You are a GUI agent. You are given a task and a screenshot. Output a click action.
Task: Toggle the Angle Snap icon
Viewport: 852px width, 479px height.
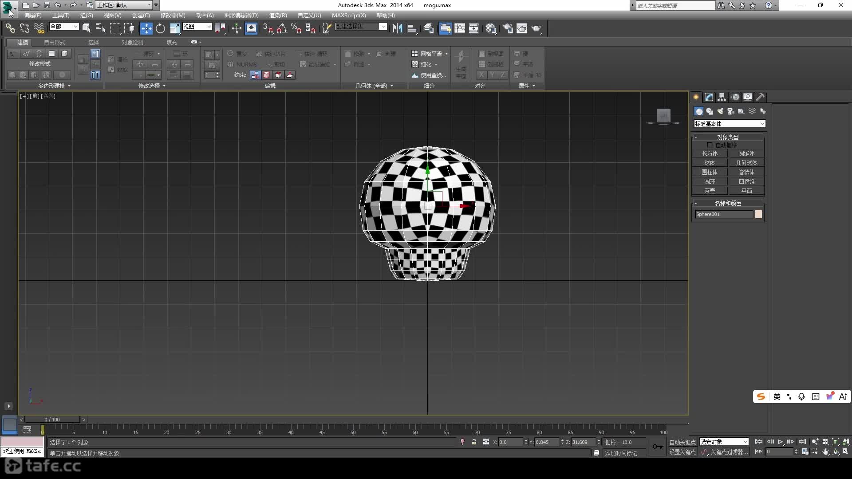tap(282, 28)
